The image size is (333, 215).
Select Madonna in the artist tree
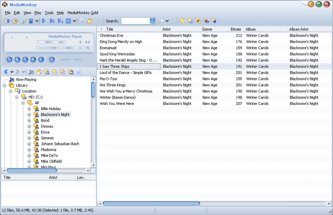click(49, 150)
